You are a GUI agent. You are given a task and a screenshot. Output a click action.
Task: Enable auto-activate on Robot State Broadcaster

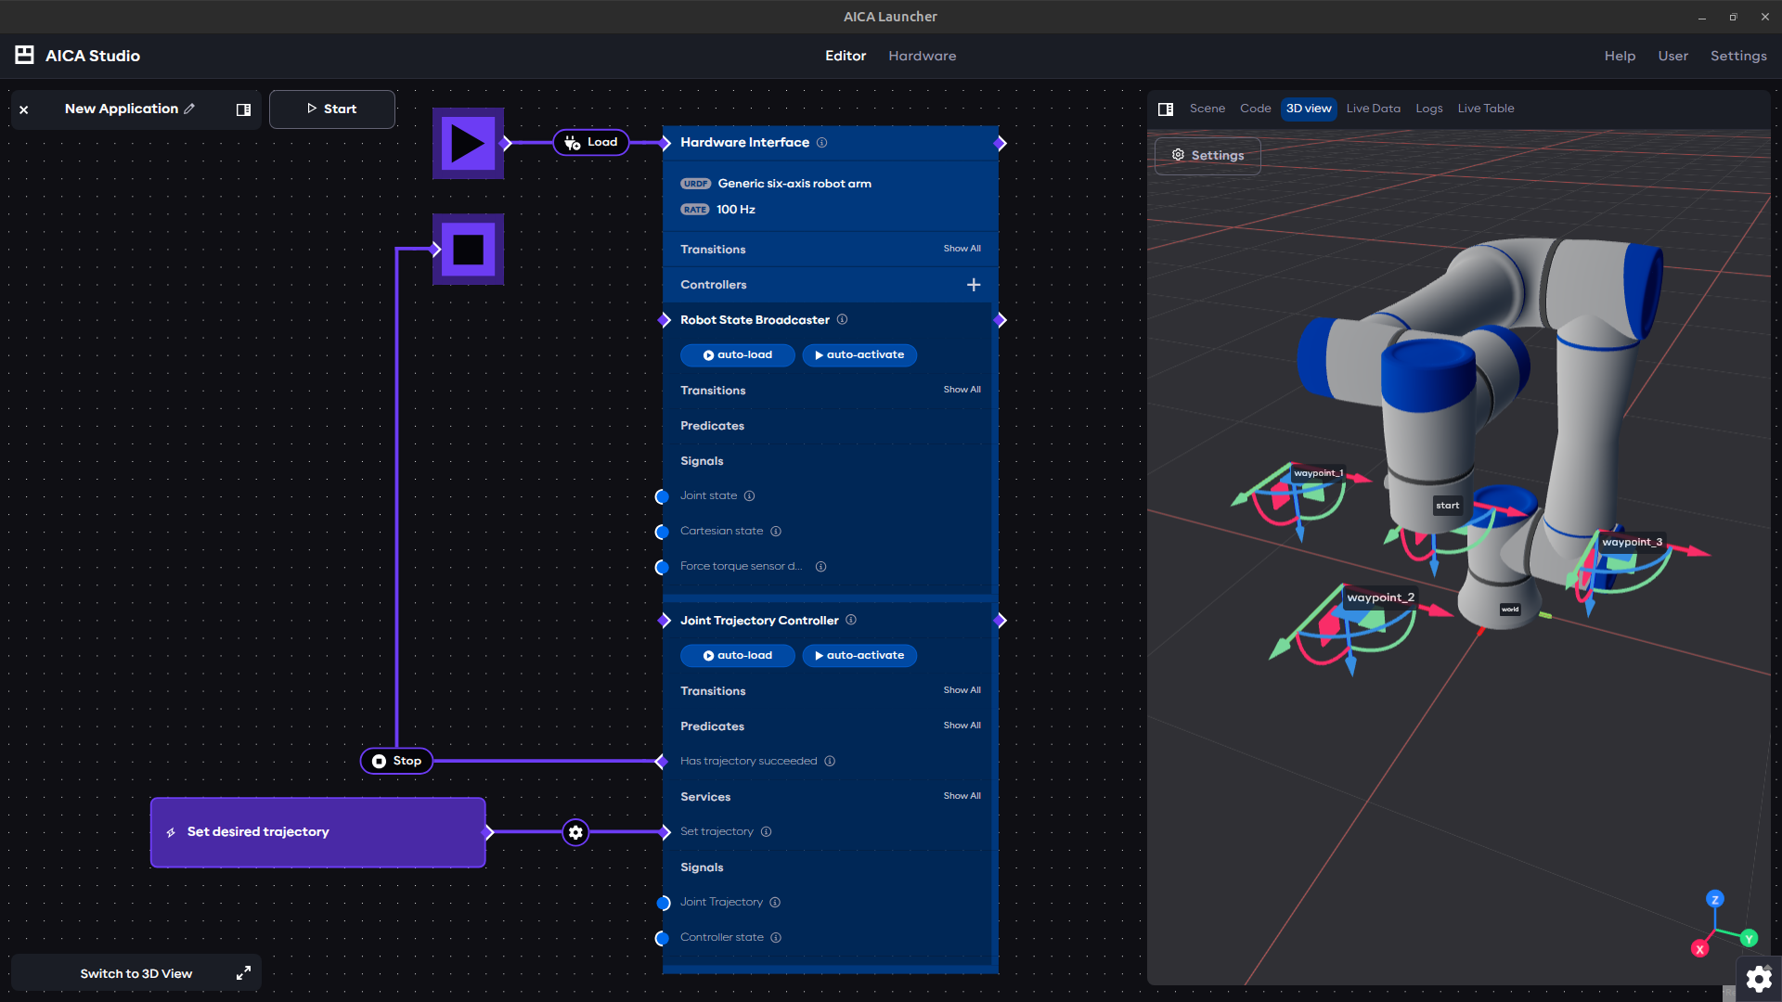click(859, 354)
